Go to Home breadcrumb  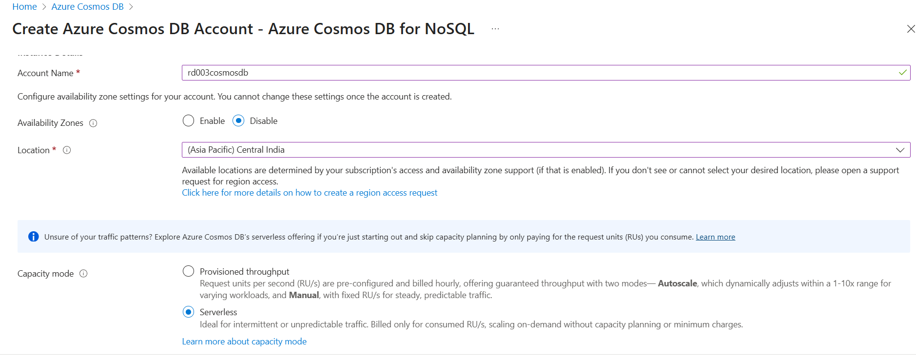point(24,7)
